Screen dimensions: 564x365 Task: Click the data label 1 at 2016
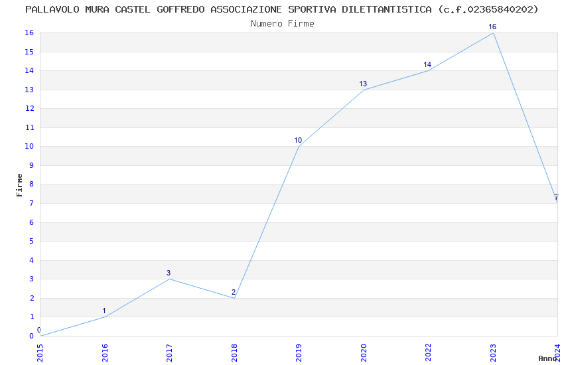point(104,311)
